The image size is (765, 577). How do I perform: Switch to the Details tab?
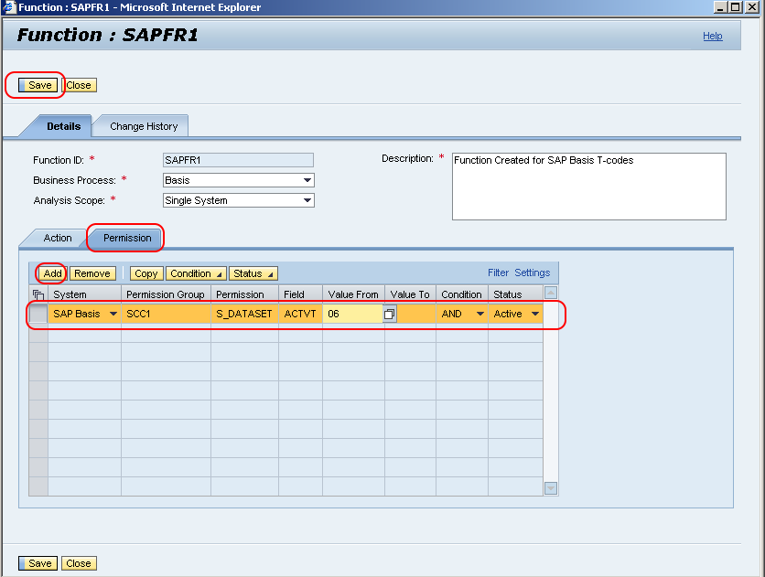(x=63, y=126)
